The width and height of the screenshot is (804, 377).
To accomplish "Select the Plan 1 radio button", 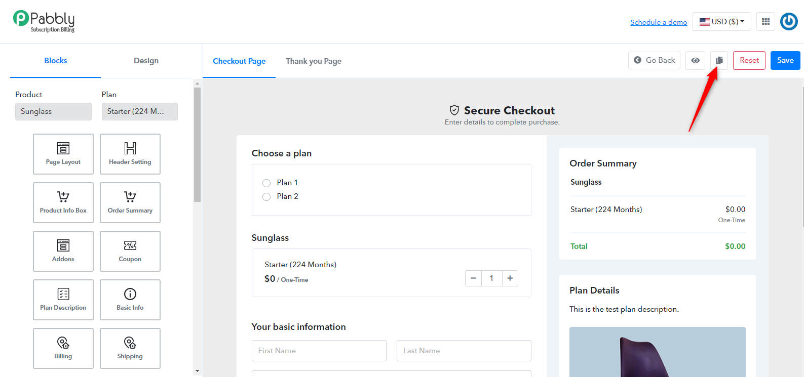I will [266, 183].
